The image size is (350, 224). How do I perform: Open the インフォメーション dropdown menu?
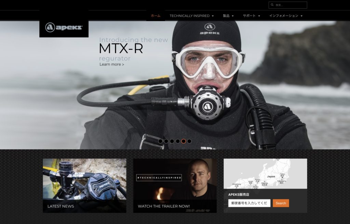285,16
